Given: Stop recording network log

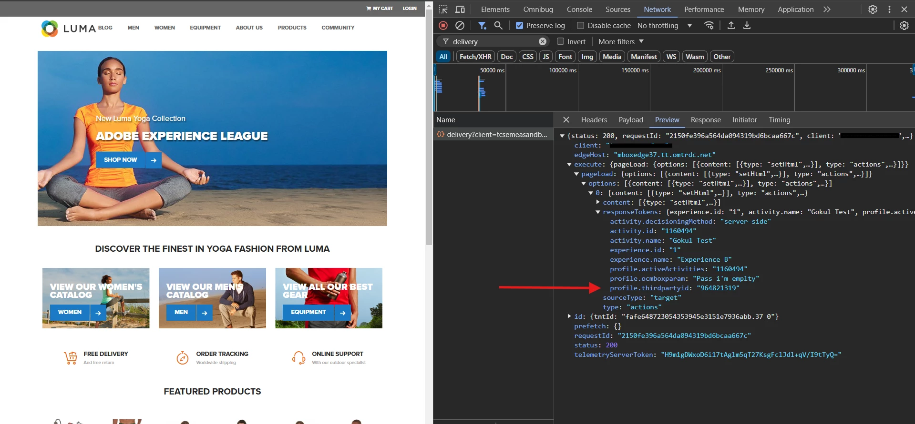Looking at the screenshot, I should tap(443, 26).
